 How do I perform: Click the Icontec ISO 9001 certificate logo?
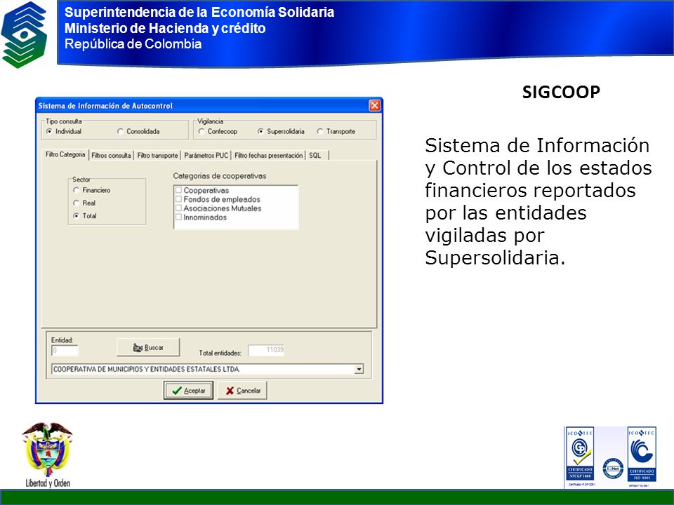642,454
